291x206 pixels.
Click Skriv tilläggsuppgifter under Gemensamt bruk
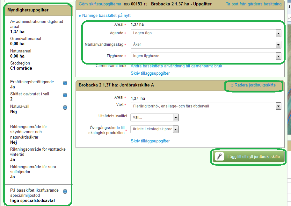click(150, 73)
